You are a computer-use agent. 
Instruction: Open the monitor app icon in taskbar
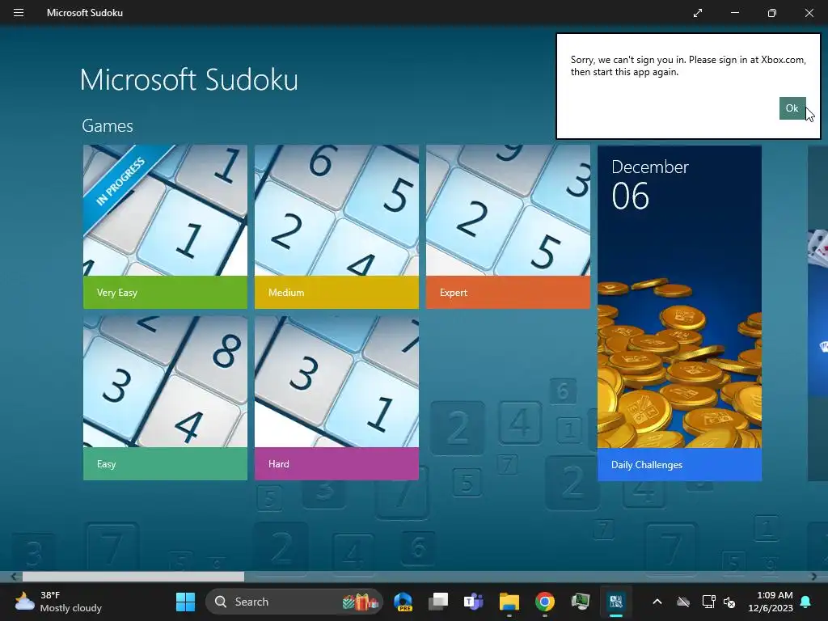pyautogui.click(x=580, y=602)
